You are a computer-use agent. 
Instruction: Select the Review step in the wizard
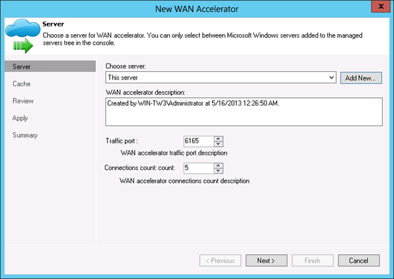pyautogui.click(x=23, y=101)
